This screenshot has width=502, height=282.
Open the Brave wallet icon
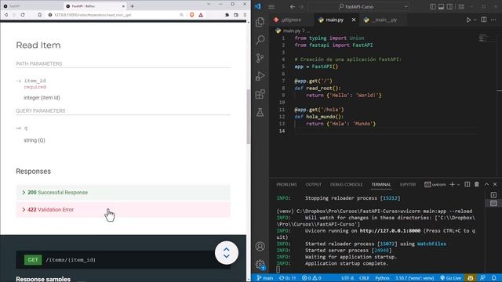(236, 15)
